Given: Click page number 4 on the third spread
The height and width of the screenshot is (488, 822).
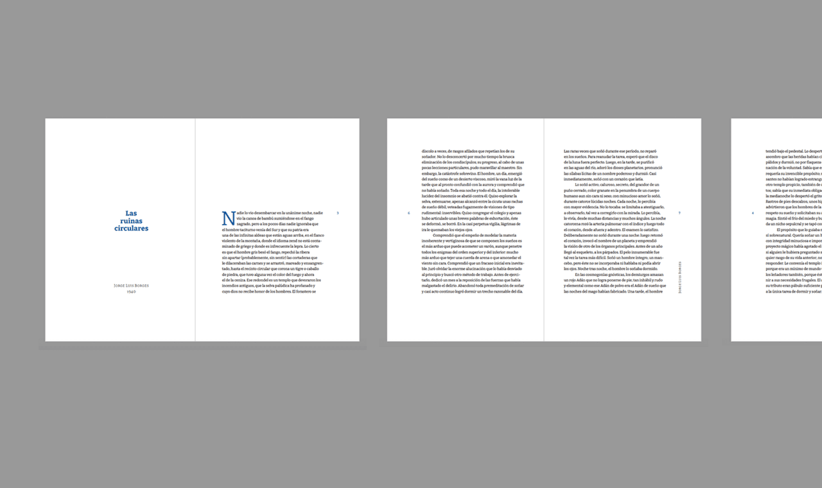Looking at the screenshot, I should point(753,213).
